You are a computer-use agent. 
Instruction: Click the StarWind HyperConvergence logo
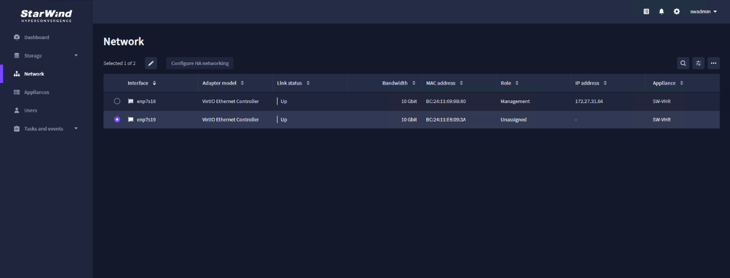(x=47, y=15)
